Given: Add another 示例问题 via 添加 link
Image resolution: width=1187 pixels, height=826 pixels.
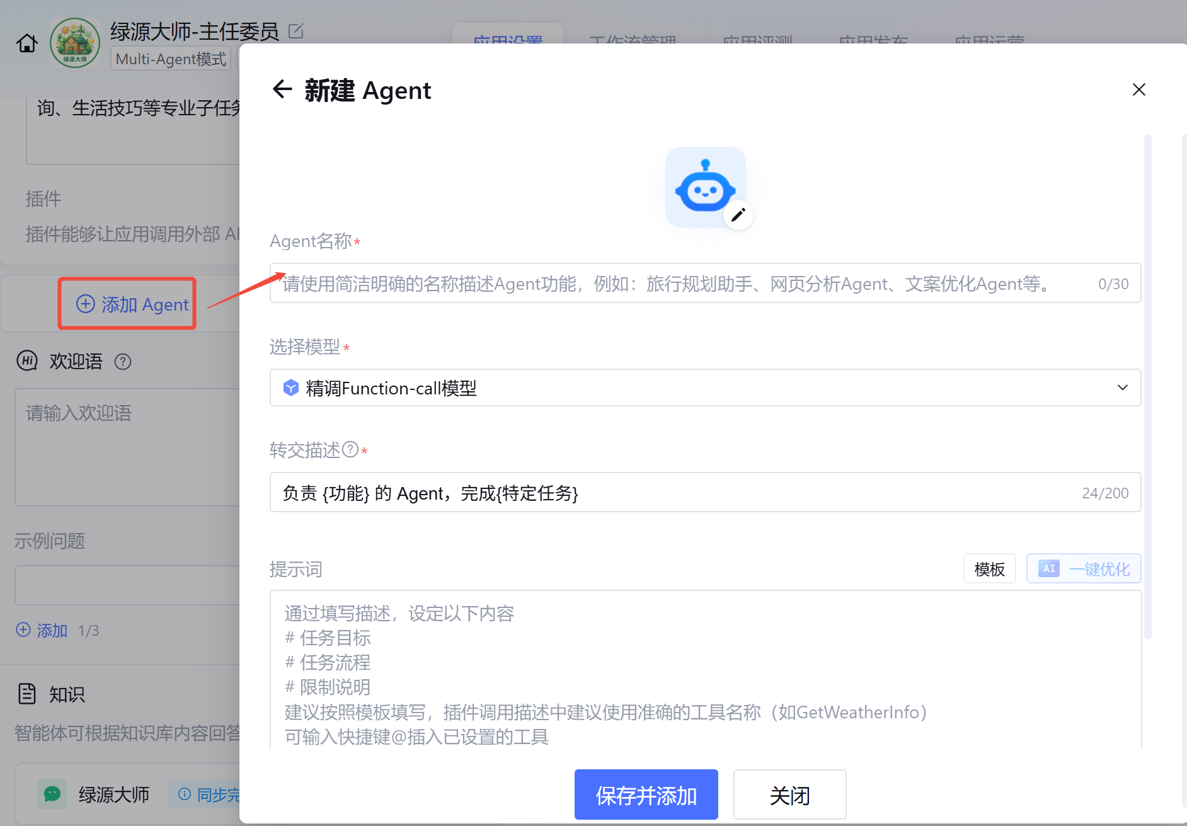Looking at the screenshot, I should [x=42, y=630].
